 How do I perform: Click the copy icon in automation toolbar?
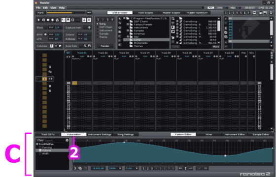pyautogui.click(x=80, y=168)
